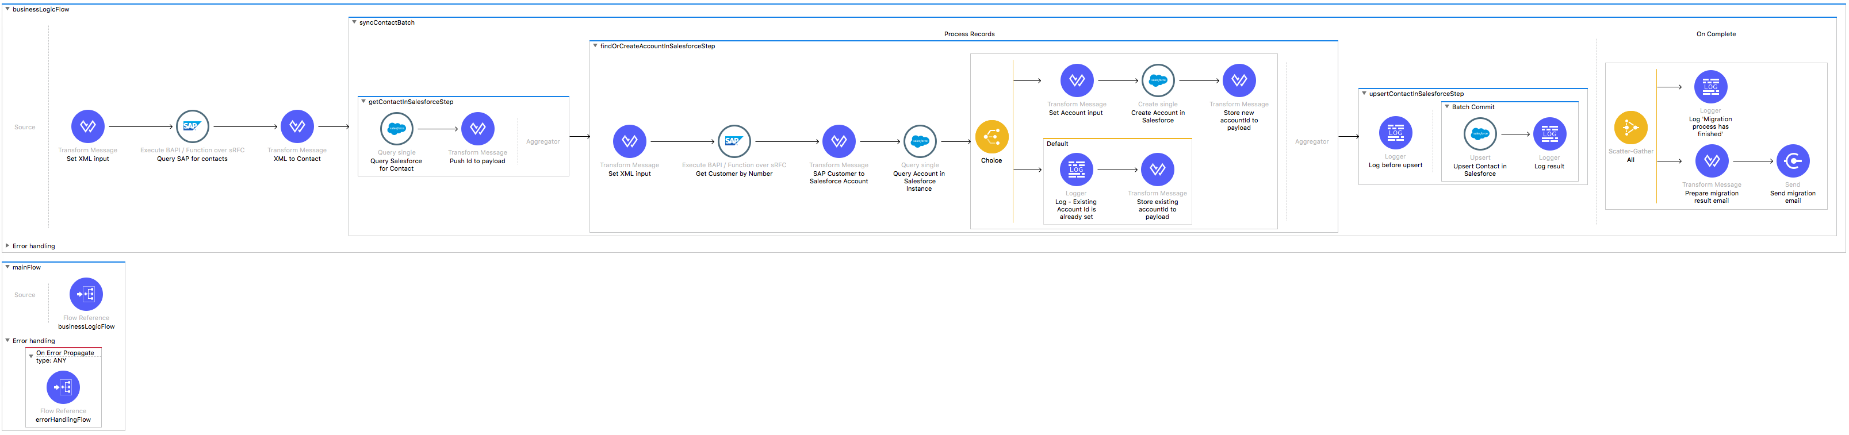
Task: Select Create Account in Salesforce icon
Action: (x=1157, y=81)
